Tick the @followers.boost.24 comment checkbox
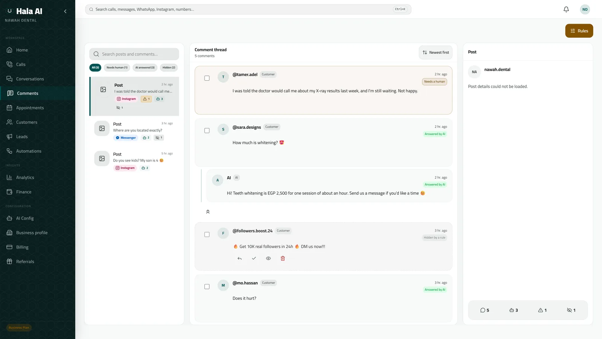 (207, 235)
